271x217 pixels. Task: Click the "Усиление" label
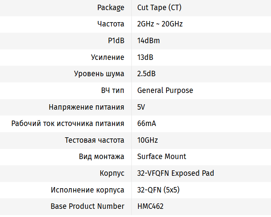pyautogui.click(x=108, y=58)
